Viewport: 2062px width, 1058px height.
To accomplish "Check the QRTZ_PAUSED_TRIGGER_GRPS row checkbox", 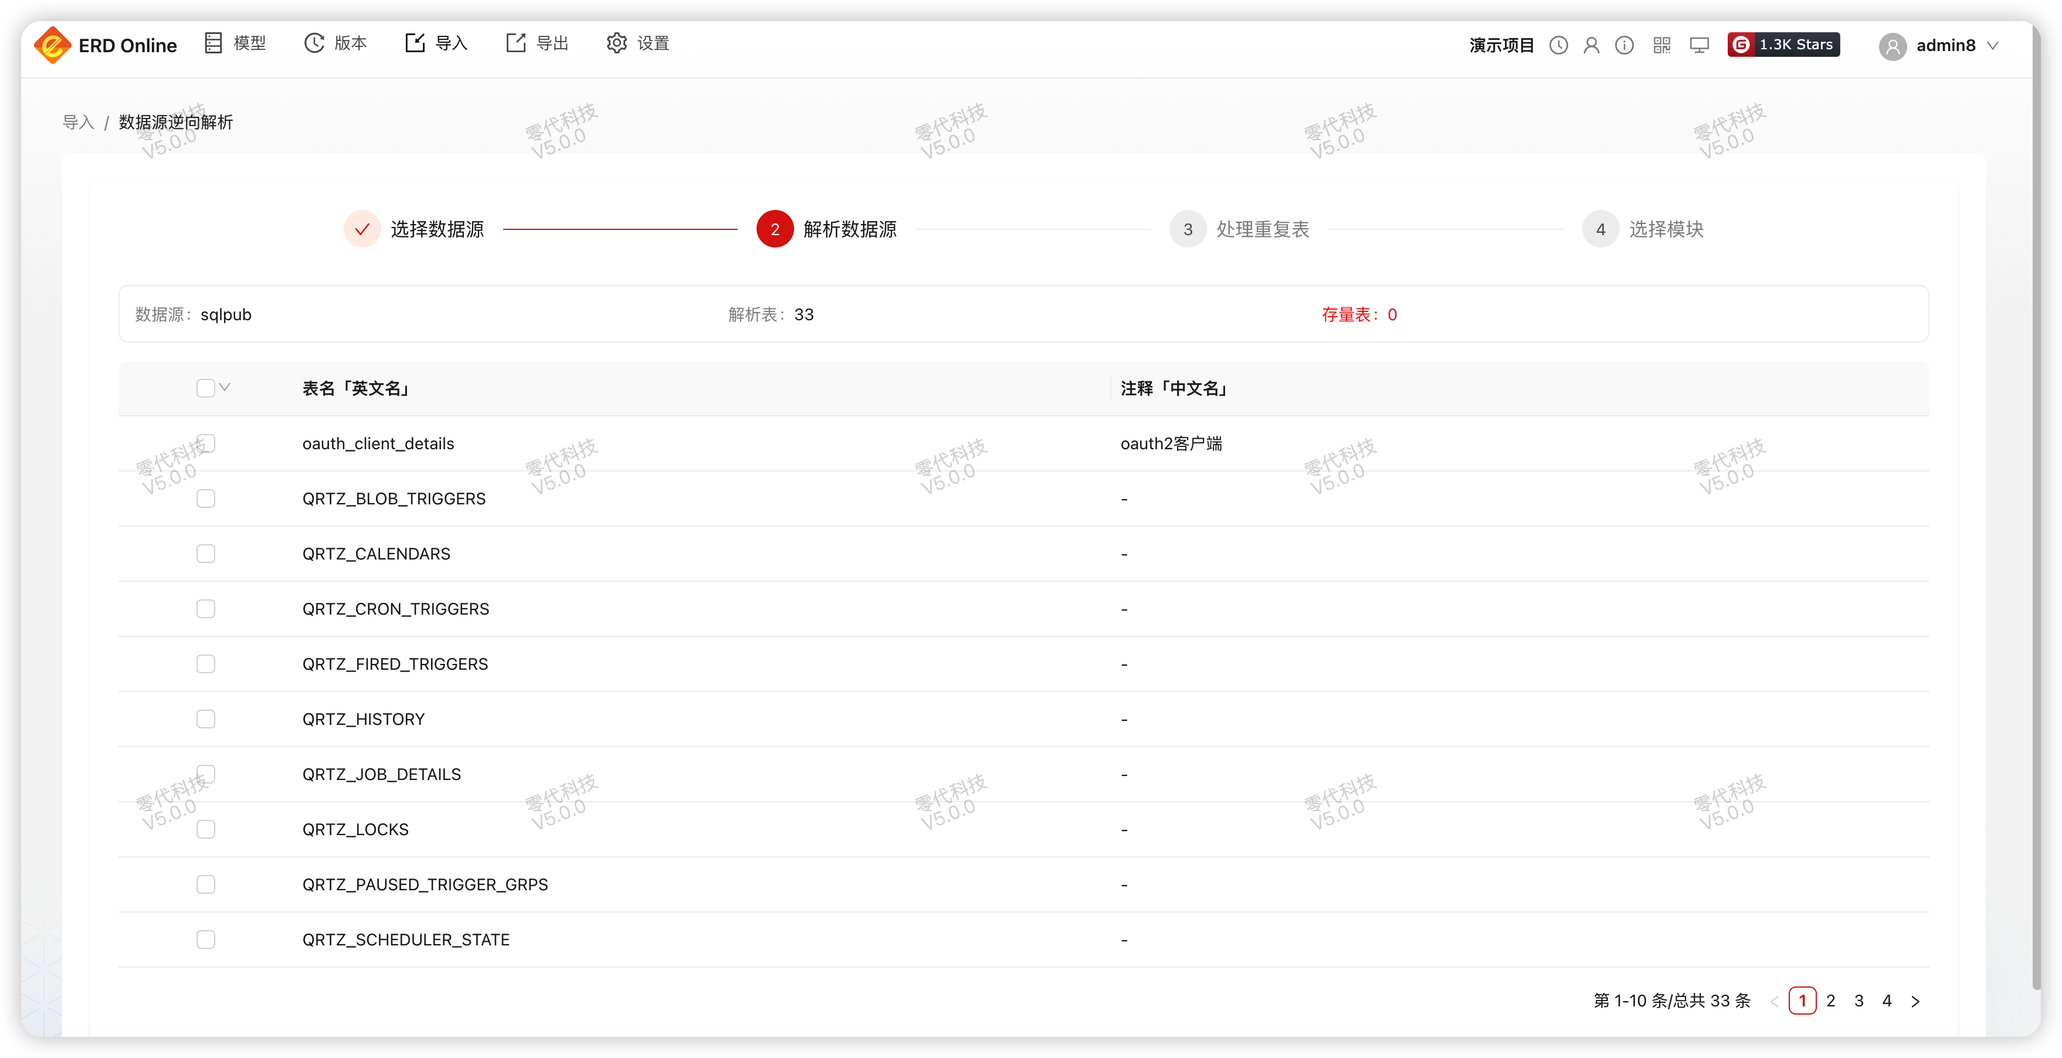I will pos(206,884).
